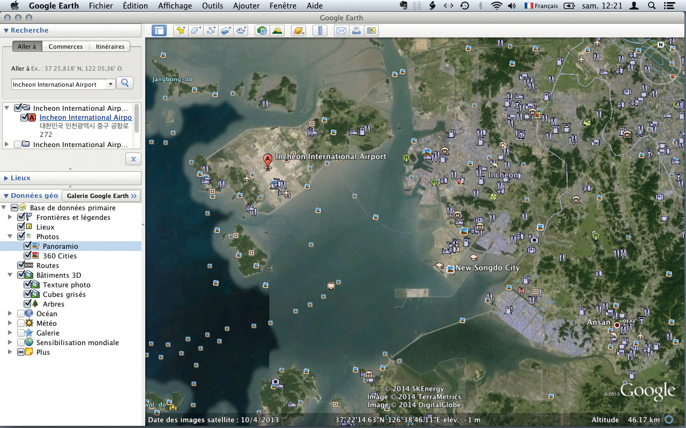Toggle the sidebar panel toolbar button
The height and width of the screenshot is (428, 686).
coord(159,30)
